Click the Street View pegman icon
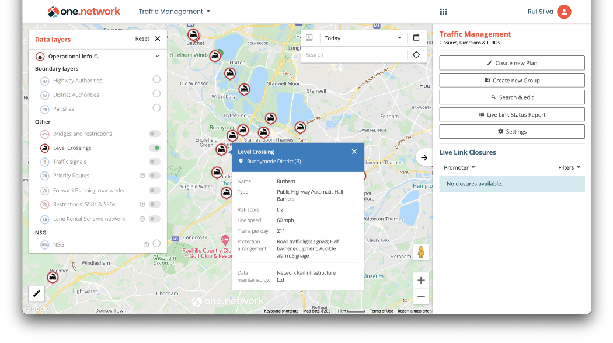 pyautogui.click(x=420, y=252)
